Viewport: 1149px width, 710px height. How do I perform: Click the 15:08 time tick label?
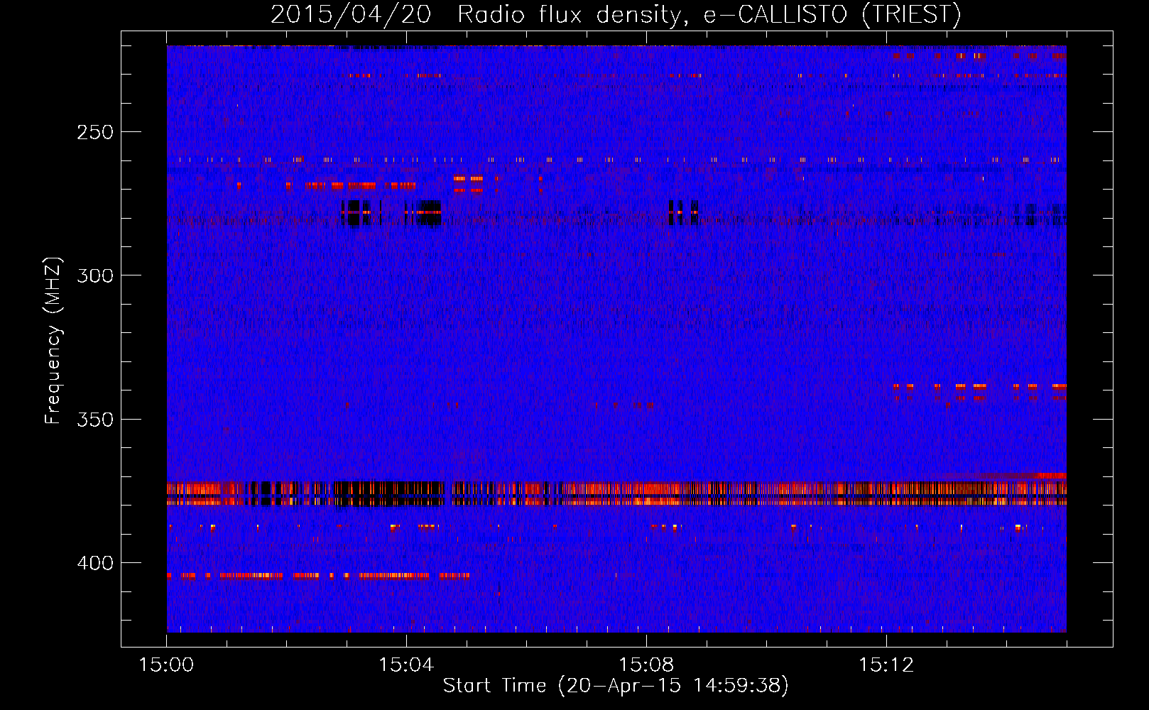[646, 665]
